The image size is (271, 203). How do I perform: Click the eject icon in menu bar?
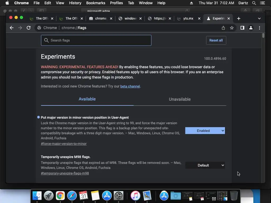coord(191,3)
